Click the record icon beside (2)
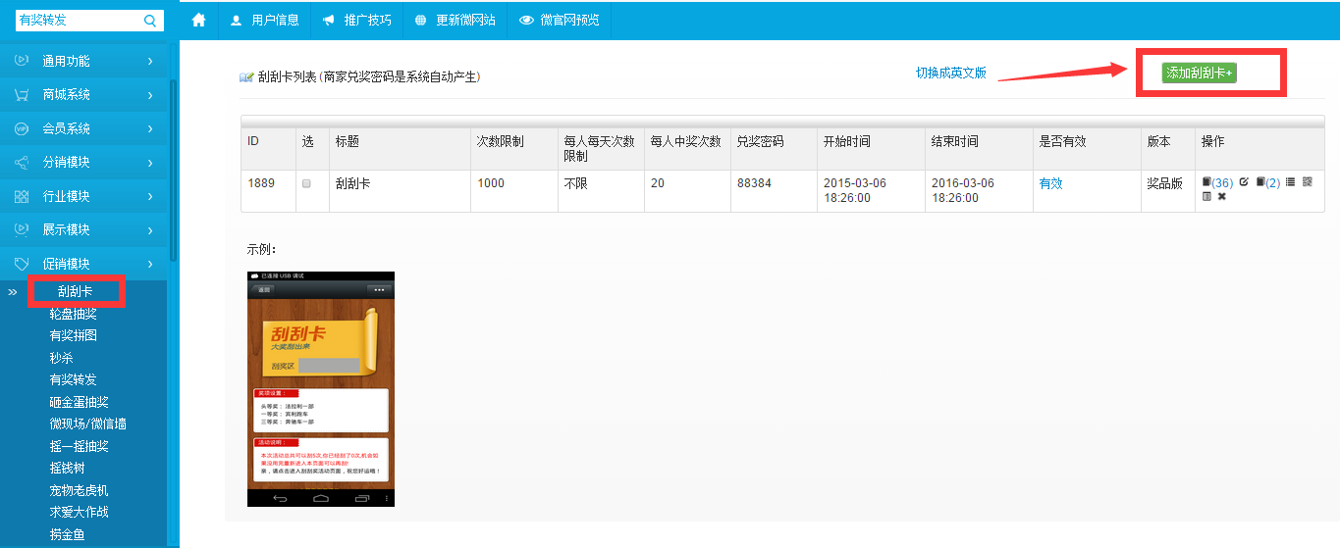Image resolution: width=1340 pixels, height=548 pixels. 1260,182
